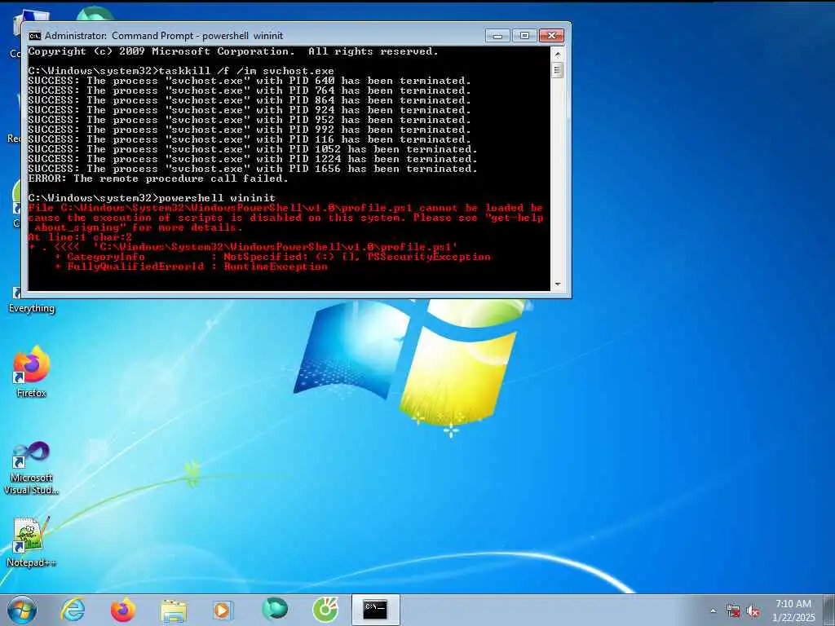This screenshot has height=626, width=835.
Task: Click 'ERROR: The remote procedure call failed.'
Action: 158,179
